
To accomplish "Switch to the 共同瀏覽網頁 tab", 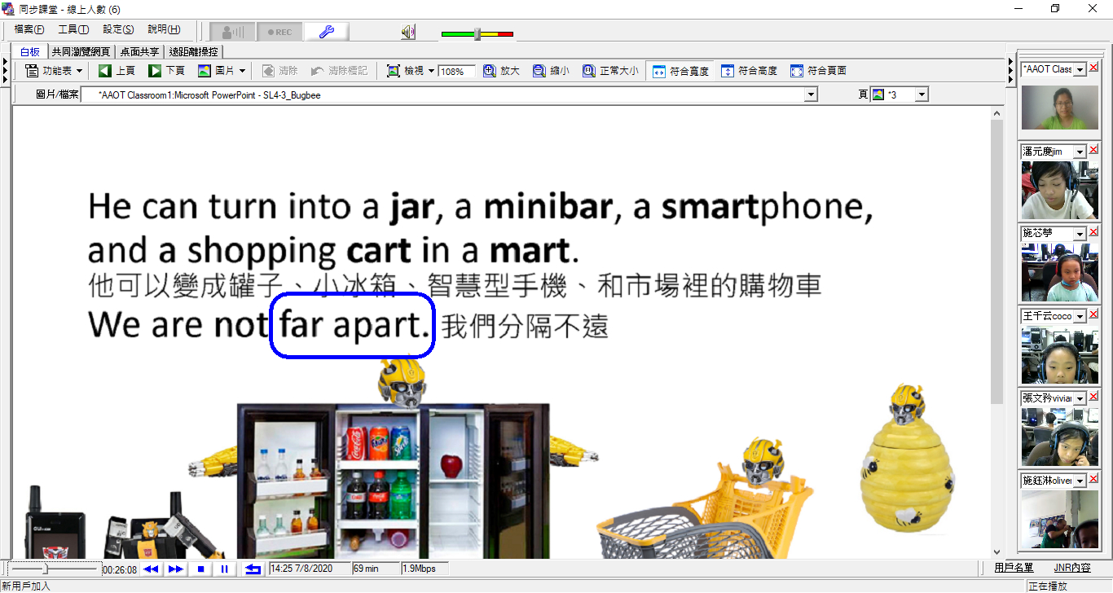I will tap(81, 51).
